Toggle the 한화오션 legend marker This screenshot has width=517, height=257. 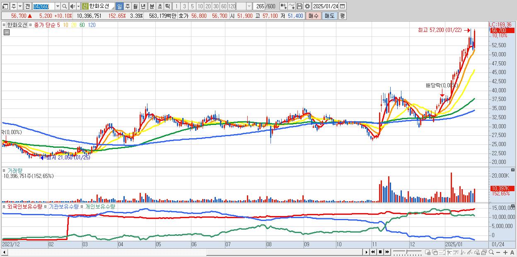point(5,25)
